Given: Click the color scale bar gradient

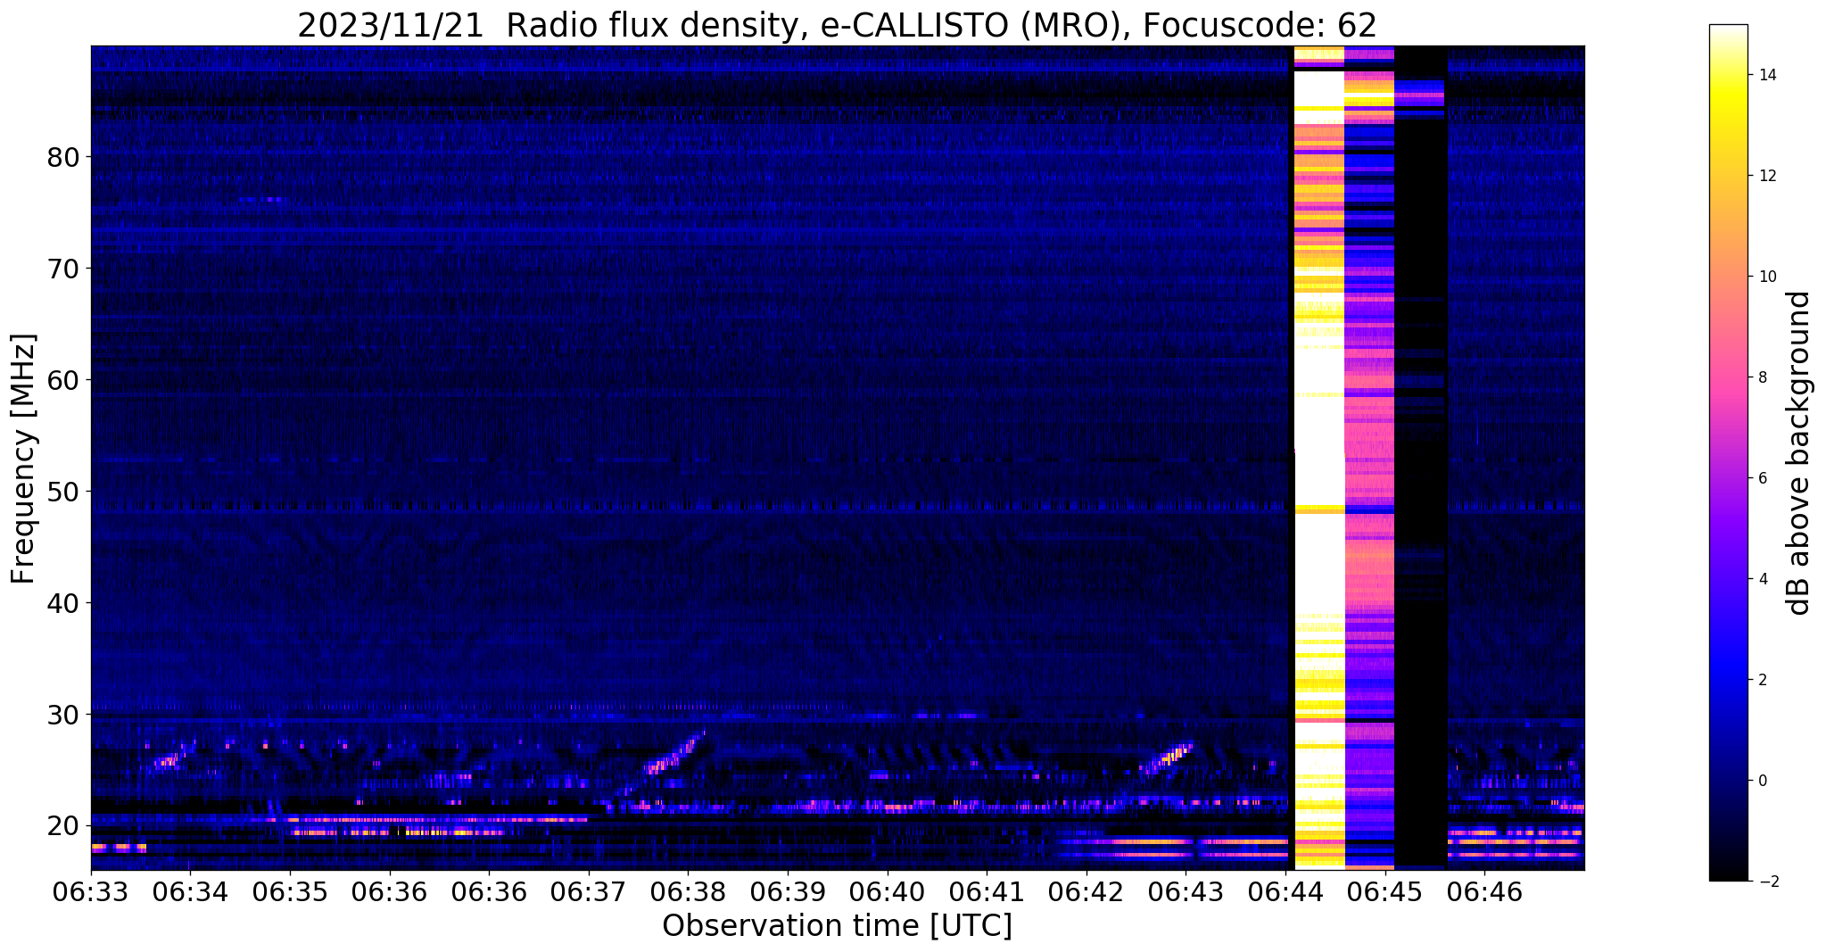Looking at the screenshot, I should coord(1728,452).
